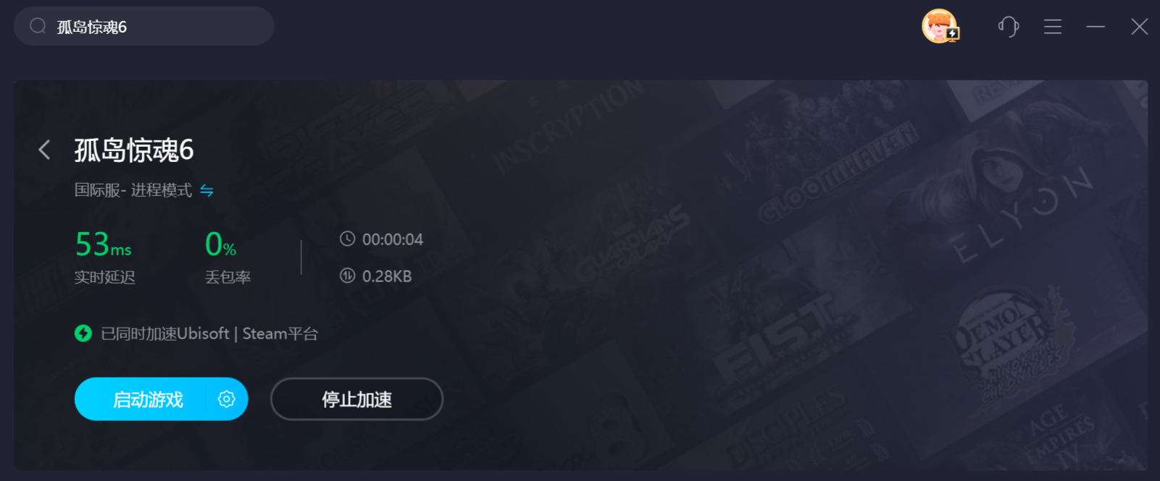Click the search magnifier icon

(x=38, y=27)
